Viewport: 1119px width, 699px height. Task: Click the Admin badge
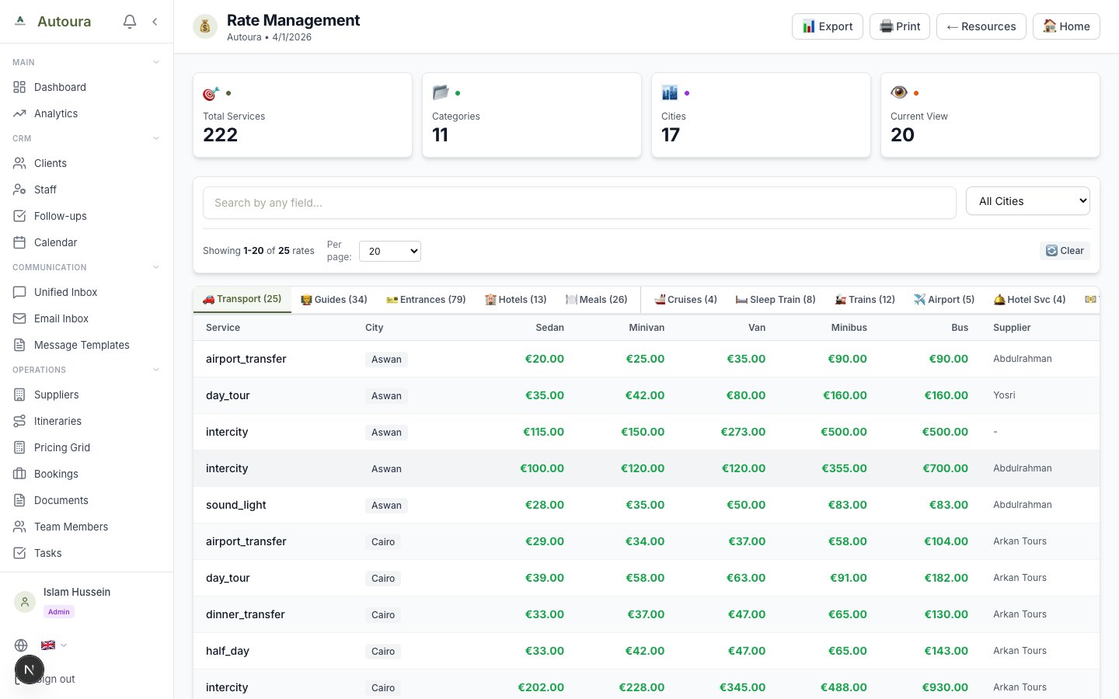(x=59, y=612)
